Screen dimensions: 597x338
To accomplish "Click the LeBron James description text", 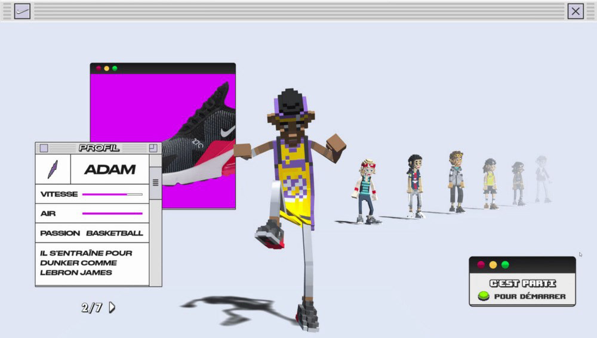I will tap(86, 263).
